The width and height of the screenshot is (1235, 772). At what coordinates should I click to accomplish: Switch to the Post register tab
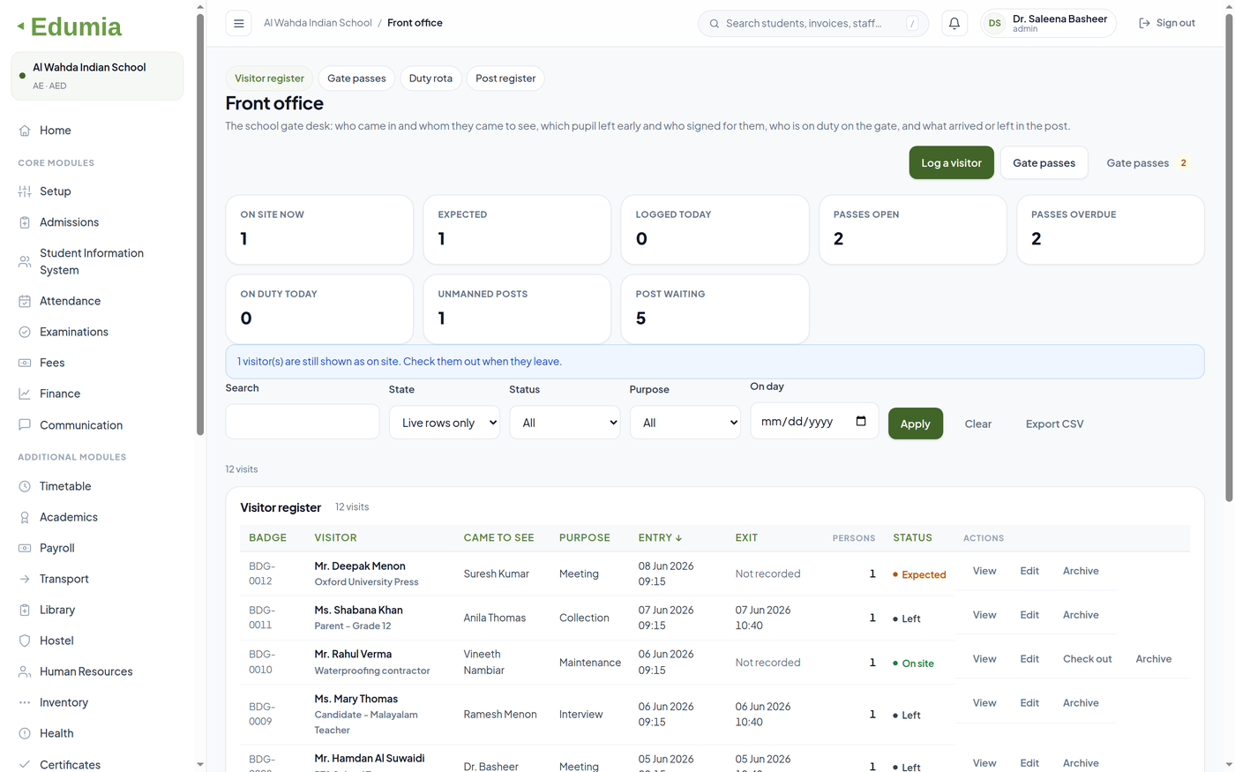pos(505,79)
